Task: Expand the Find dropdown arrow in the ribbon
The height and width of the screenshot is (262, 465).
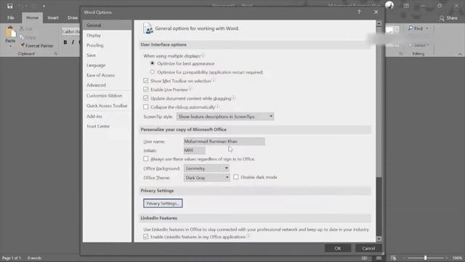Action: pyautogui.click(x=427, y=28)
